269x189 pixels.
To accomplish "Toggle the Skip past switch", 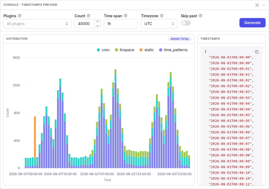I will pyautogui.click(x=186, y=23).
